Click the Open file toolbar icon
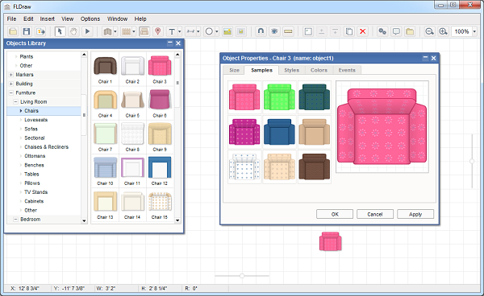 coord(13,31)
